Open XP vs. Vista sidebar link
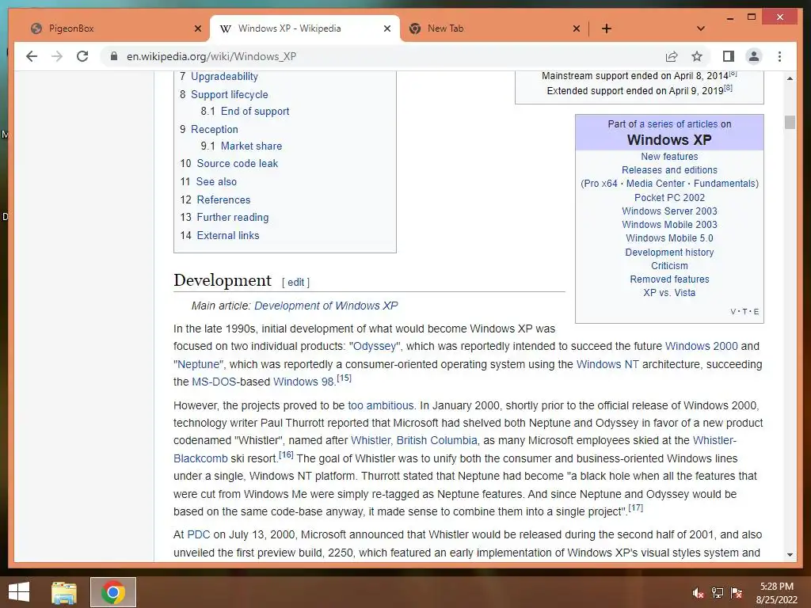The image size is (811, 608). coord(669,293)
